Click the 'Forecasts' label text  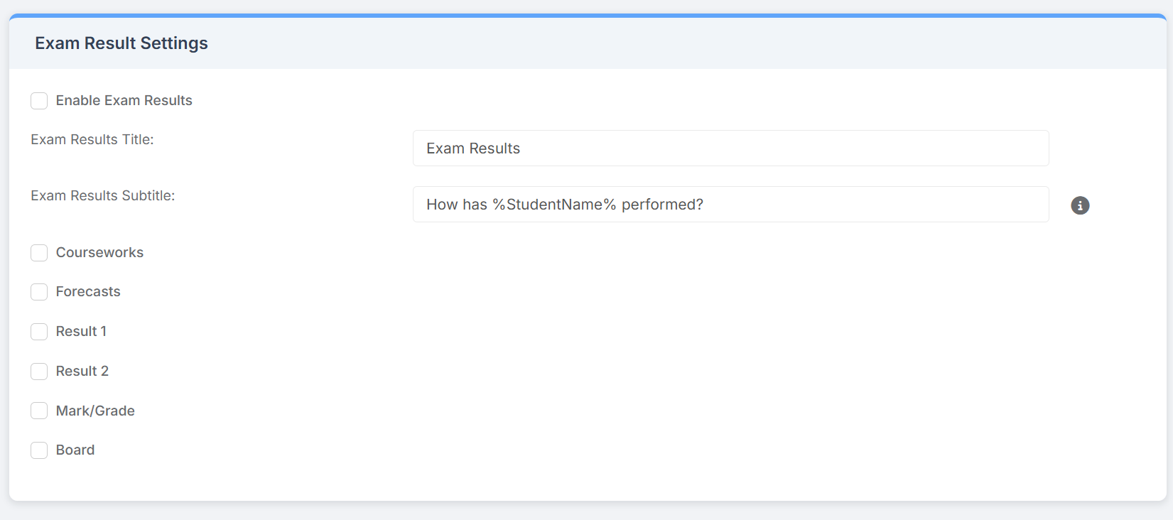tap(88, 292)
